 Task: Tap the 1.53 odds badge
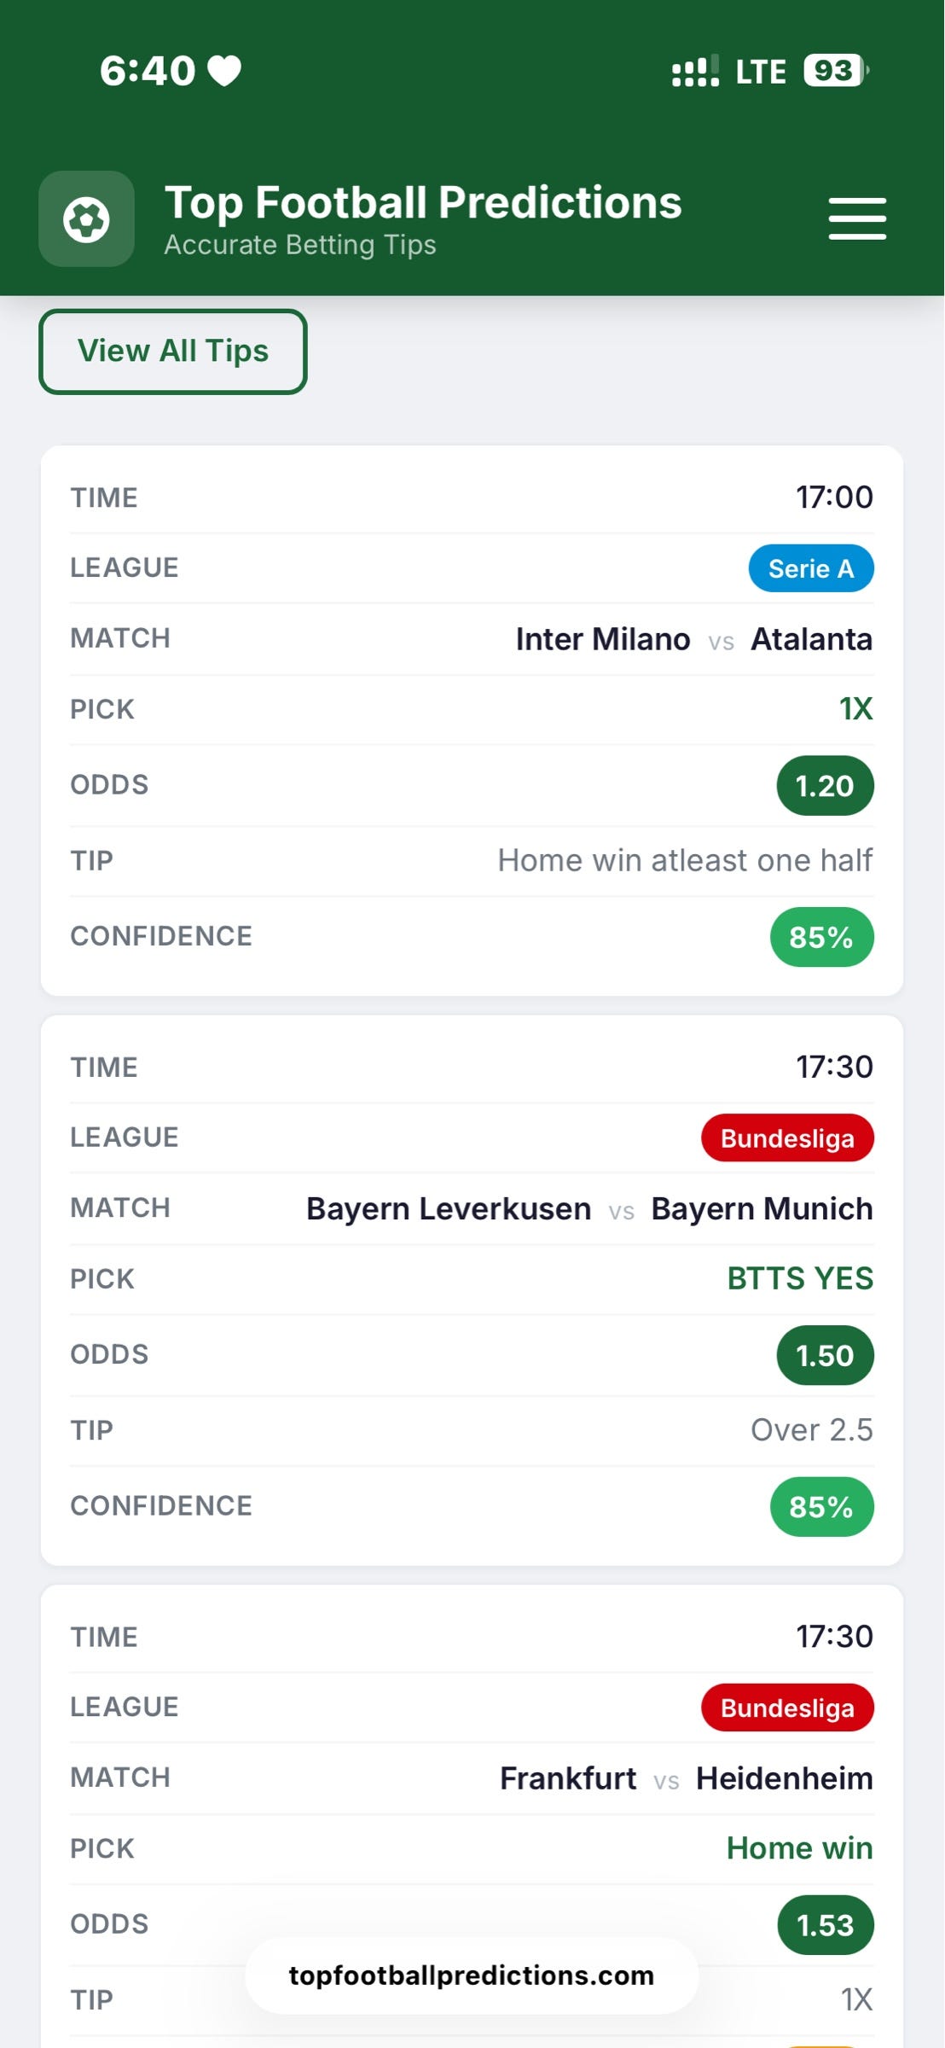pyautogui.click(x=824, y=1924)
